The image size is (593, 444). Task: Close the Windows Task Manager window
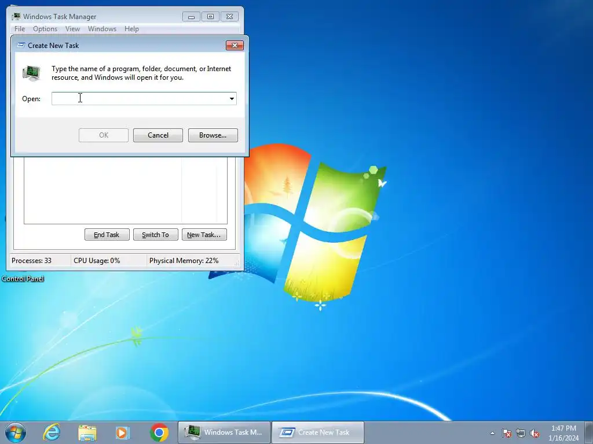(229, 17)
